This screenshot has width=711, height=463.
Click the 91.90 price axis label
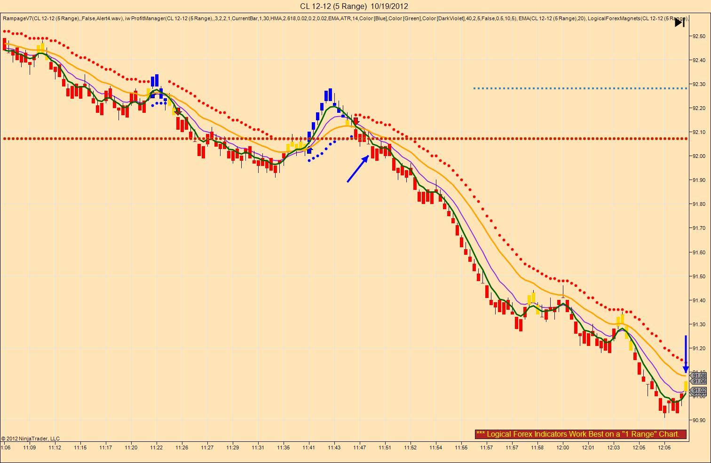pyautogui.click(x=699, y=180)
